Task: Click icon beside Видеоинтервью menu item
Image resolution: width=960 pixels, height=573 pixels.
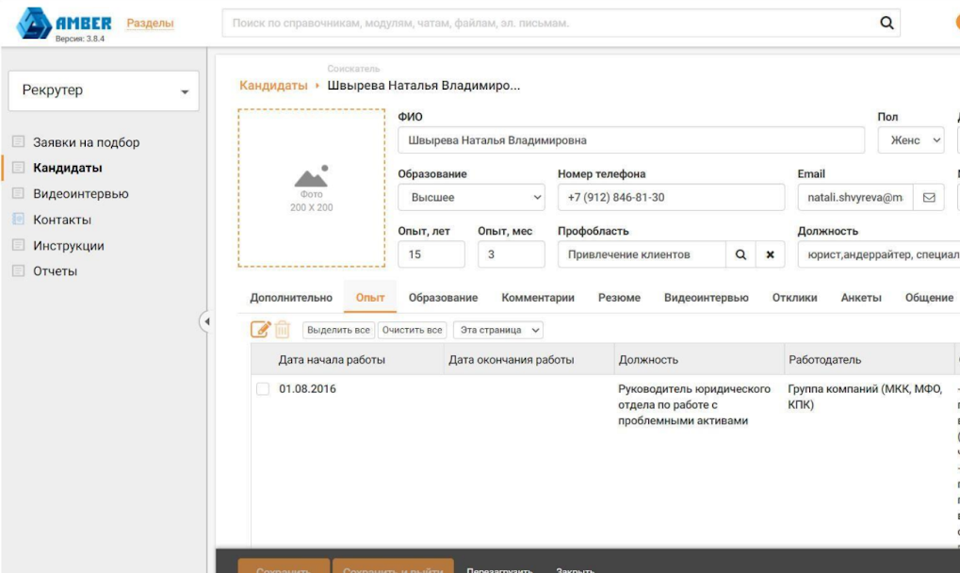Action: 18,193
